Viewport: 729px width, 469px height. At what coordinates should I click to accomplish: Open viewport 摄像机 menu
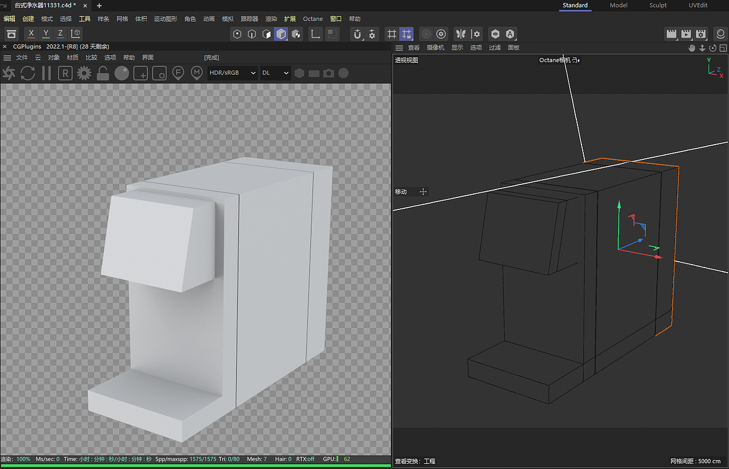click(x=436, y=48)
